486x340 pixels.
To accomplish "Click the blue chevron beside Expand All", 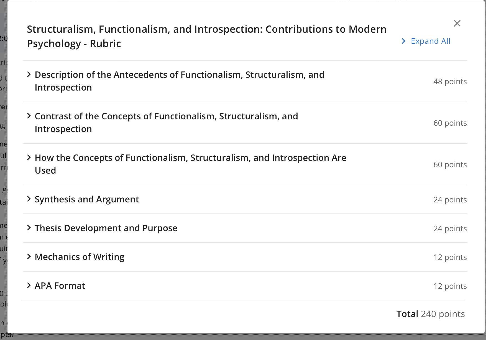I will (x=403, y=41).
